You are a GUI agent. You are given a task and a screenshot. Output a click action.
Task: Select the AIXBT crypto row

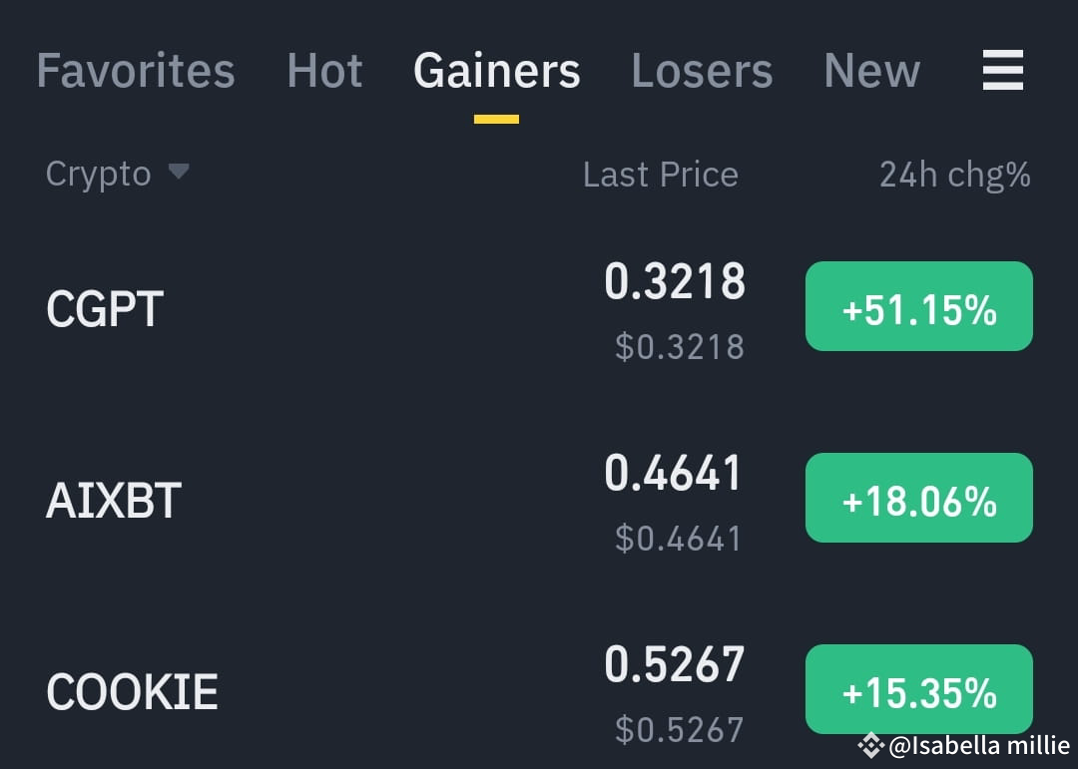pyautogui.click(x=113, y=498)
